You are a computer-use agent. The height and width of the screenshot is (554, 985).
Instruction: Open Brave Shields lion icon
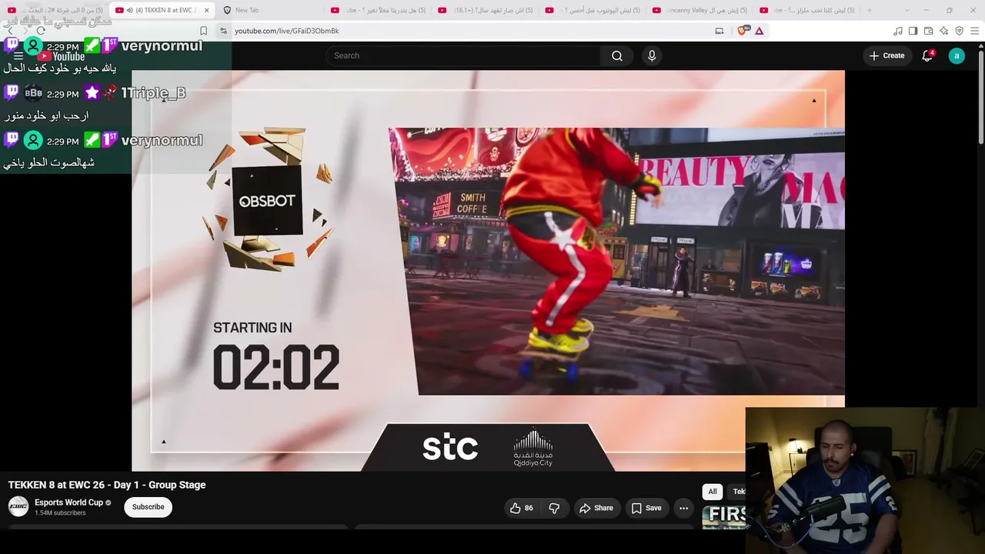743,31
